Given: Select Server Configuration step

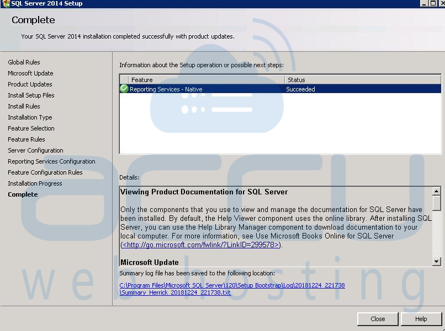Looking at the screenshot, I should click(x=35, y=150).
